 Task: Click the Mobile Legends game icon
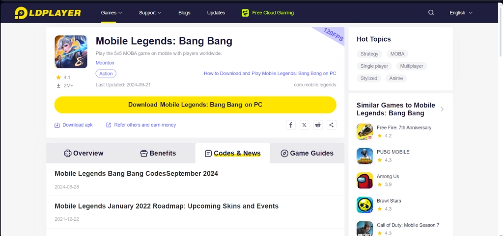click(x=71, y=52)
